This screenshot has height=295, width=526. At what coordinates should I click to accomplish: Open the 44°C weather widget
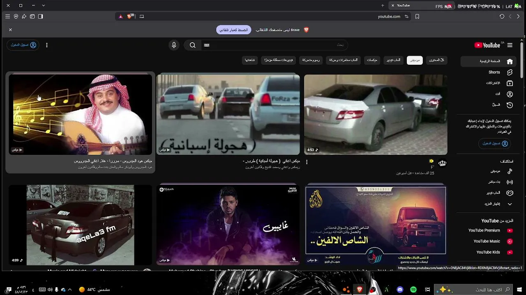pos(94,290)
